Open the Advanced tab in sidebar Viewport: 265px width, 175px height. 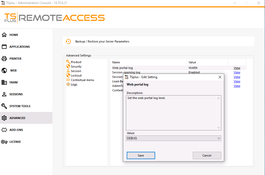click(17, 118)
